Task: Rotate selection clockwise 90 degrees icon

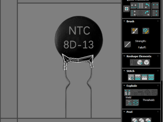Action: point(147,13)
